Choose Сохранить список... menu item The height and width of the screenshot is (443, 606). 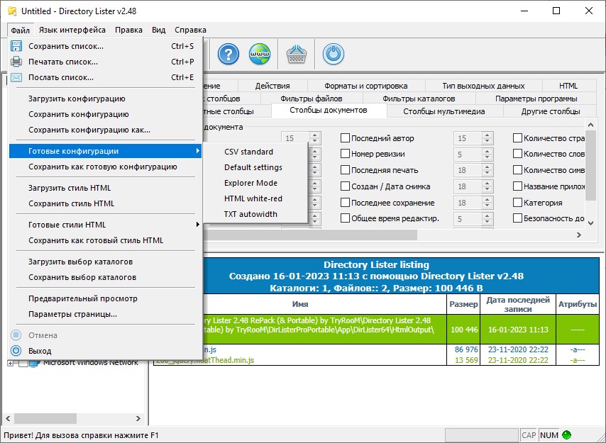pyautogui.click(x=105, y=46)
